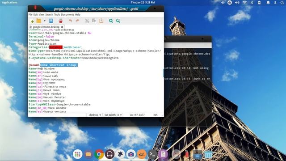The width and height of the screenshot is (286, 161).
Task: Open the volume indicator
Action: coord(237,2)
